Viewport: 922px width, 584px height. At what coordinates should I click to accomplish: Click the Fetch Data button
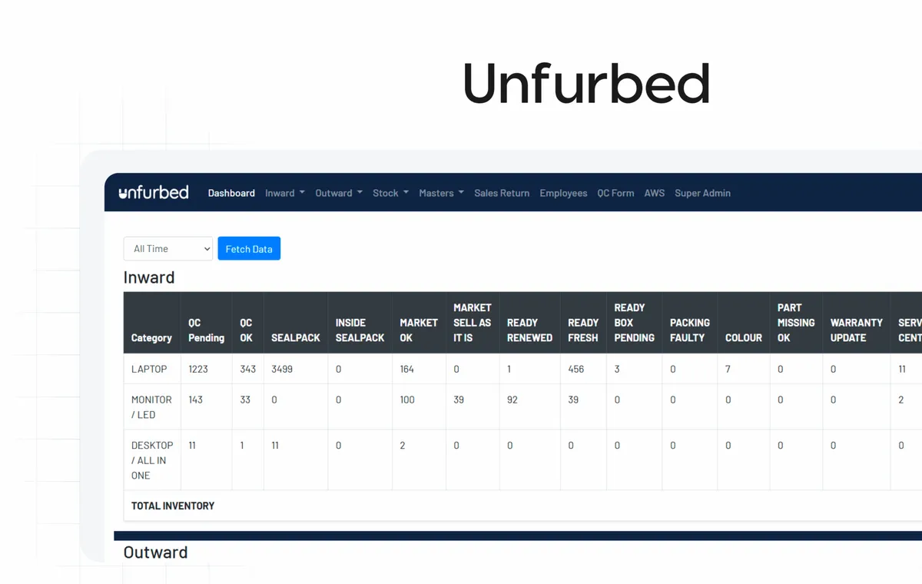pos(249,248)
